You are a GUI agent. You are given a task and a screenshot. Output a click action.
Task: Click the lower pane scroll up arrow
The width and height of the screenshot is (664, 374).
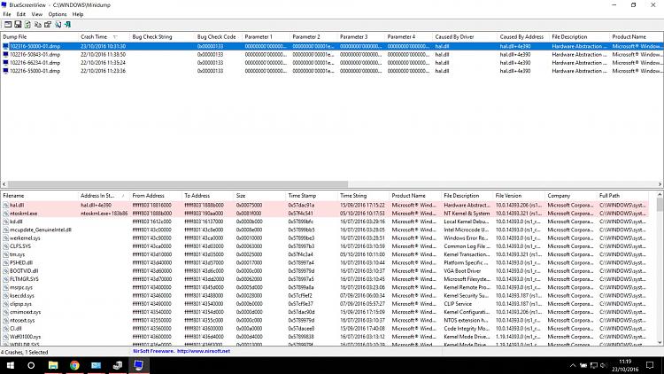coord(660,195)
